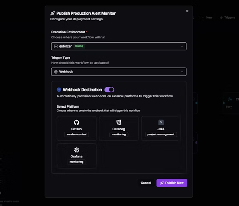Click the GitHub octocat icon
This screenshot has width=239, height=206.
(x=76, y=122)
